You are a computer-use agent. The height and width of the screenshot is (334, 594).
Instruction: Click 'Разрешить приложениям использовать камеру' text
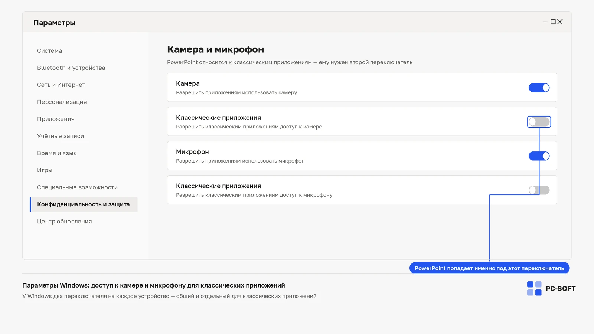point(236,92)
